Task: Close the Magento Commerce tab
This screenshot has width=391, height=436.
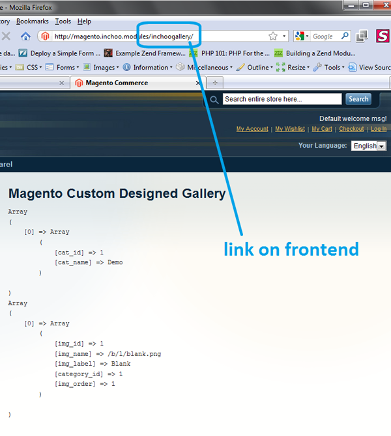Action: [x=197, y=83]
